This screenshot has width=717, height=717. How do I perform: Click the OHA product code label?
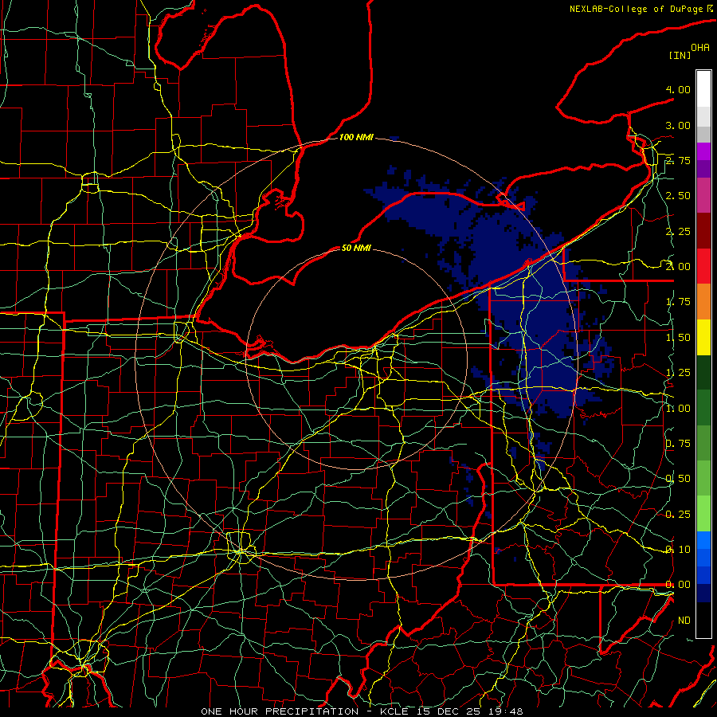[700, 48]
